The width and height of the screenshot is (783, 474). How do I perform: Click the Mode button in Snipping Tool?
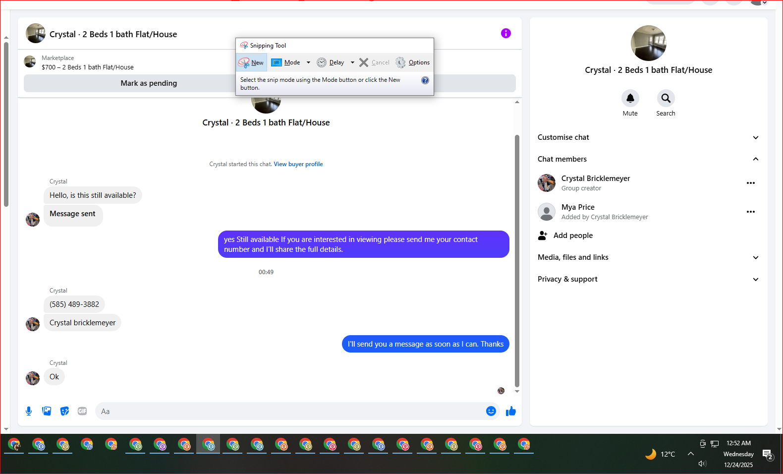point(286,62)
